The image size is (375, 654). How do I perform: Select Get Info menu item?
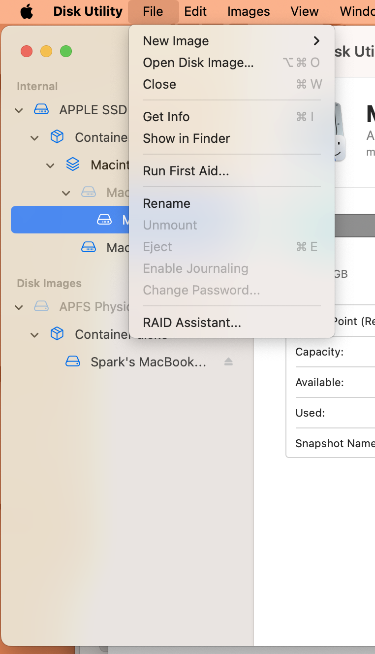pos(232,117)
